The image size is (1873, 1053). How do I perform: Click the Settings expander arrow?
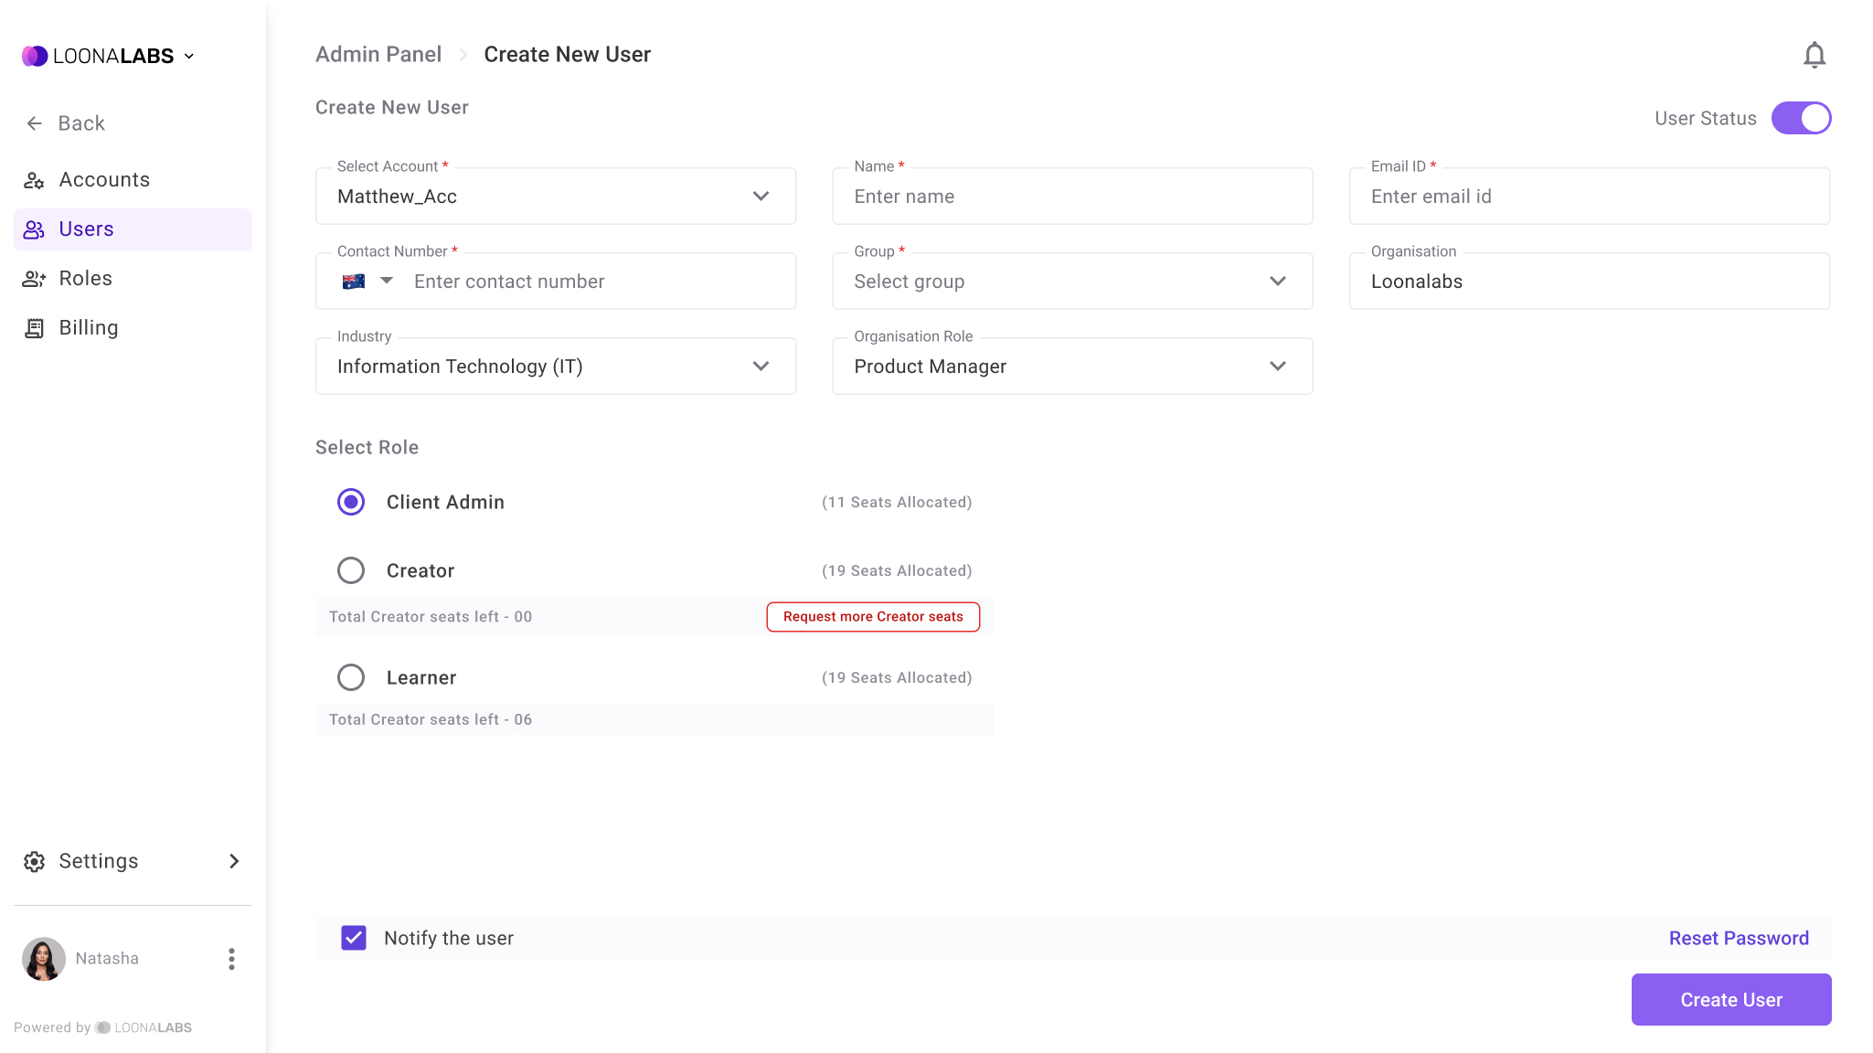tap(234, 861)
